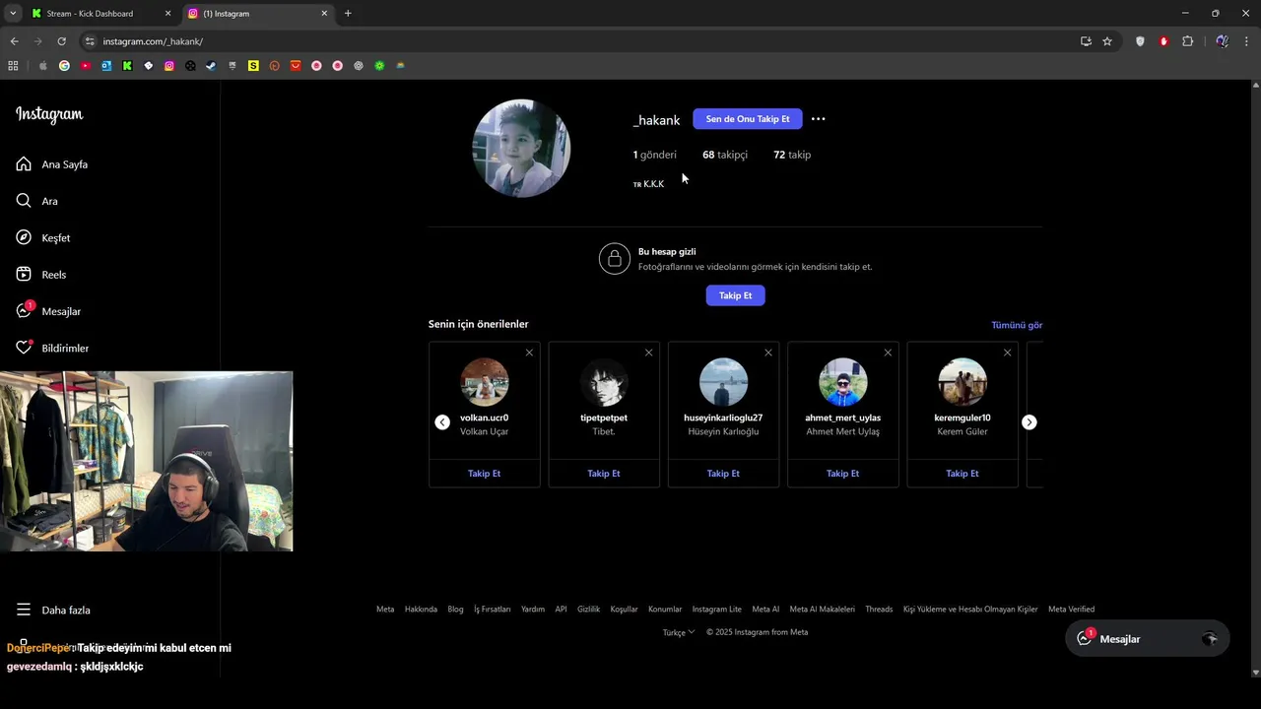The width and height of the screenshot is (1261, 709).
Task: Dismiss the tipetpetpet suggestion card
Action: pos(648,353)
